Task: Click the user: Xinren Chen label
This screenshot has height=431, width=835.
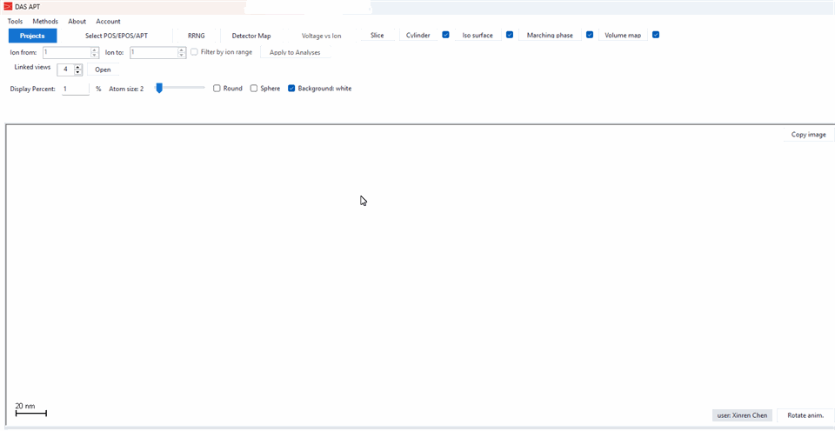Action: pyautogui.click(x=742, y=415)
